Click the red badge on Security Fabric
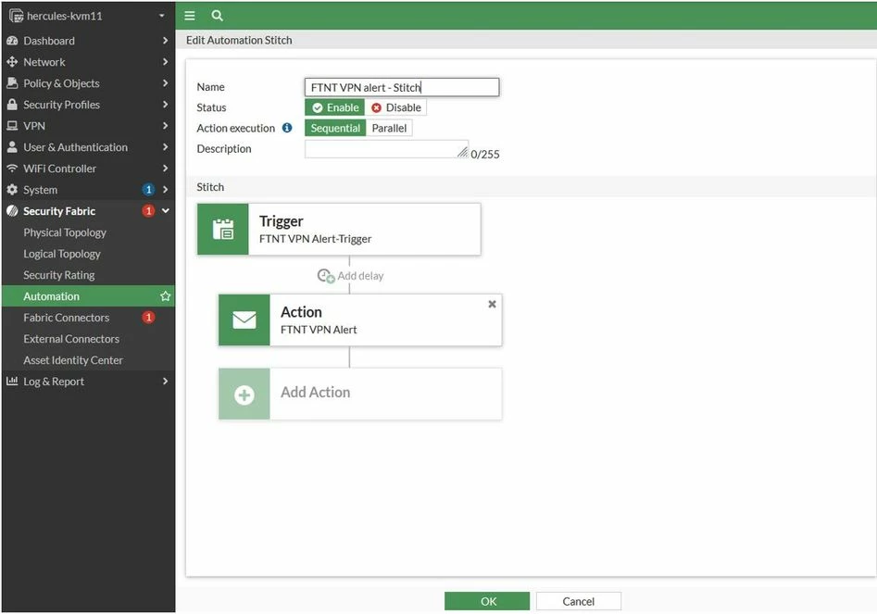877x614 pixels. point(148,211)
